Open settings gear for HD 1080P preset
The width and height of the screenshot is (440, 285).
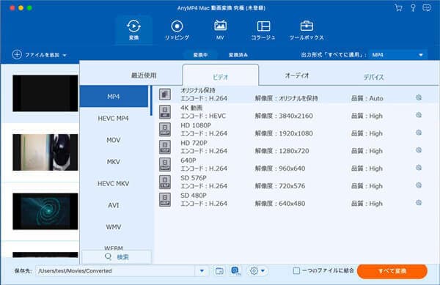(419, 133)
